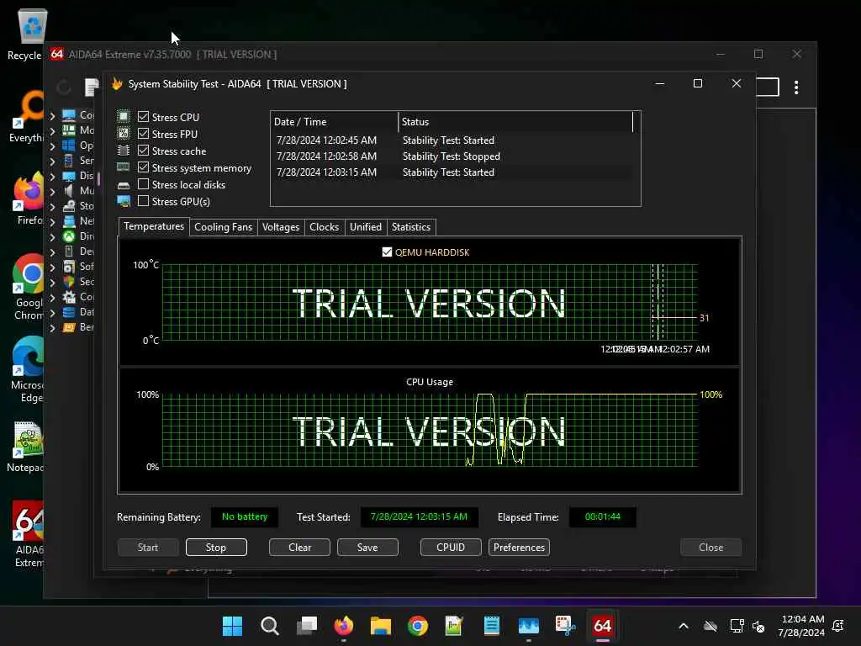Enable the Stress GPU(s) checkbox
Screen dimensions: 861x646
pyautogui.click(x=143, y=201)
